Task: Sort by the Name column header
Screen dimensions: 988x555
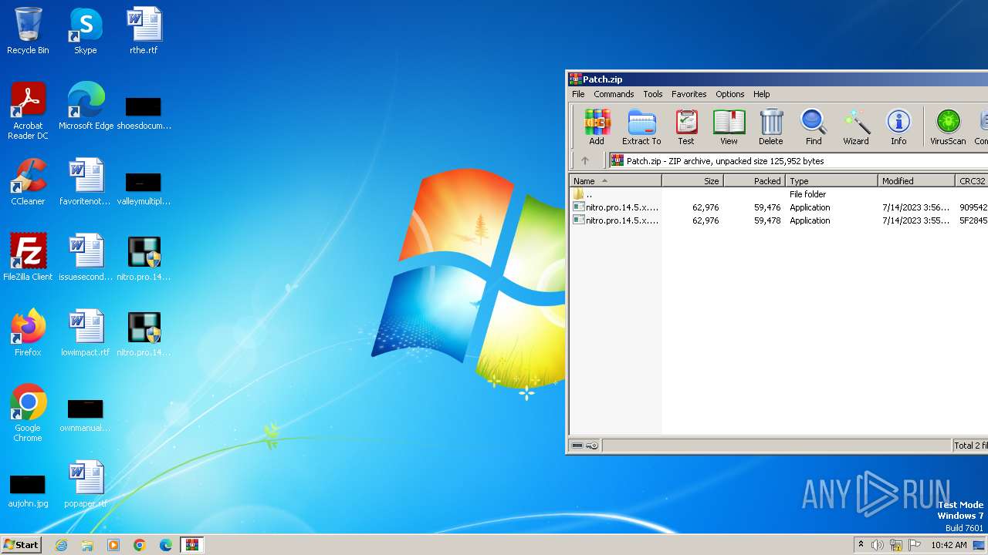Action: (615, 181)
